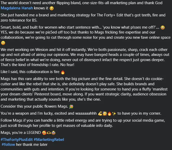
Task: Click the smirking emoji after 'knows it'
Action: [x=52, y=8]
